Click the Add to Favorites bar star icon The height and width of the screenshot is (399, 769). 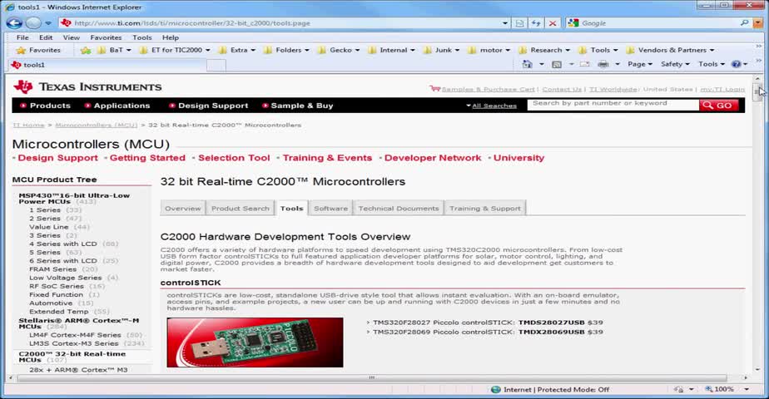[x=86, y=50]
